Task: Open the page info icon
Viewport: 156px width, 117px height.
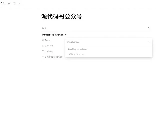Action: click(14, 3)
